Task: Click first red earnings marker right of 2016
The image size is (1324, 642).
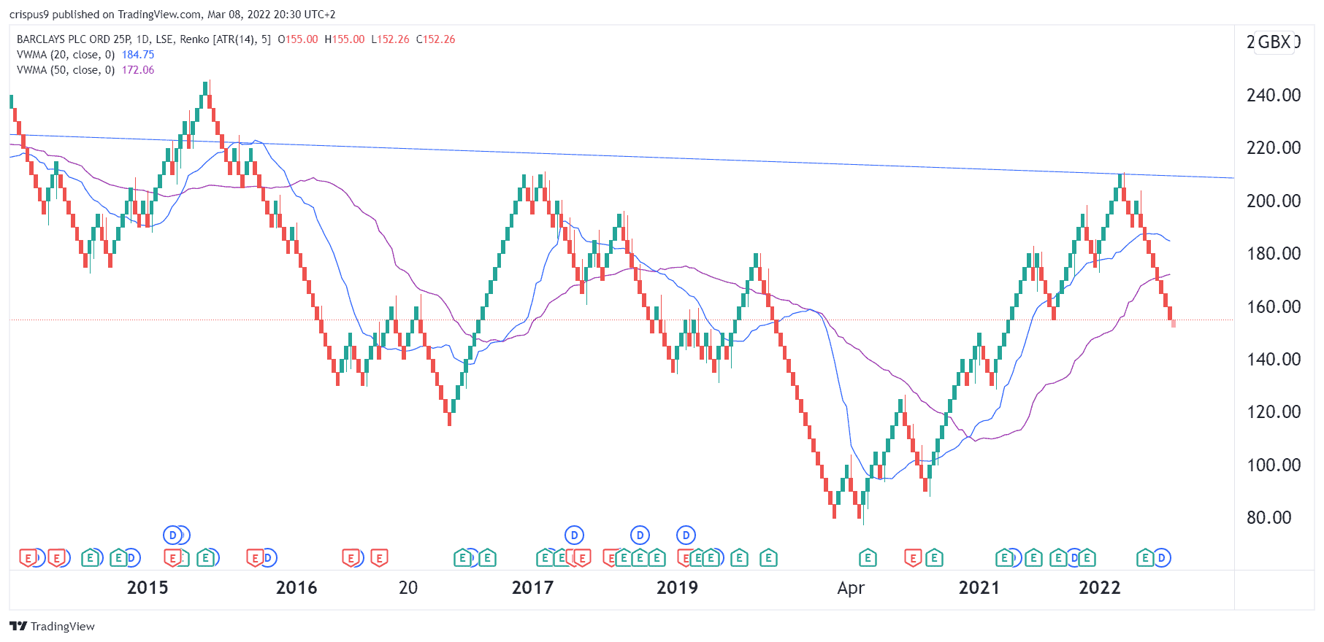Action: coord(351,559)
